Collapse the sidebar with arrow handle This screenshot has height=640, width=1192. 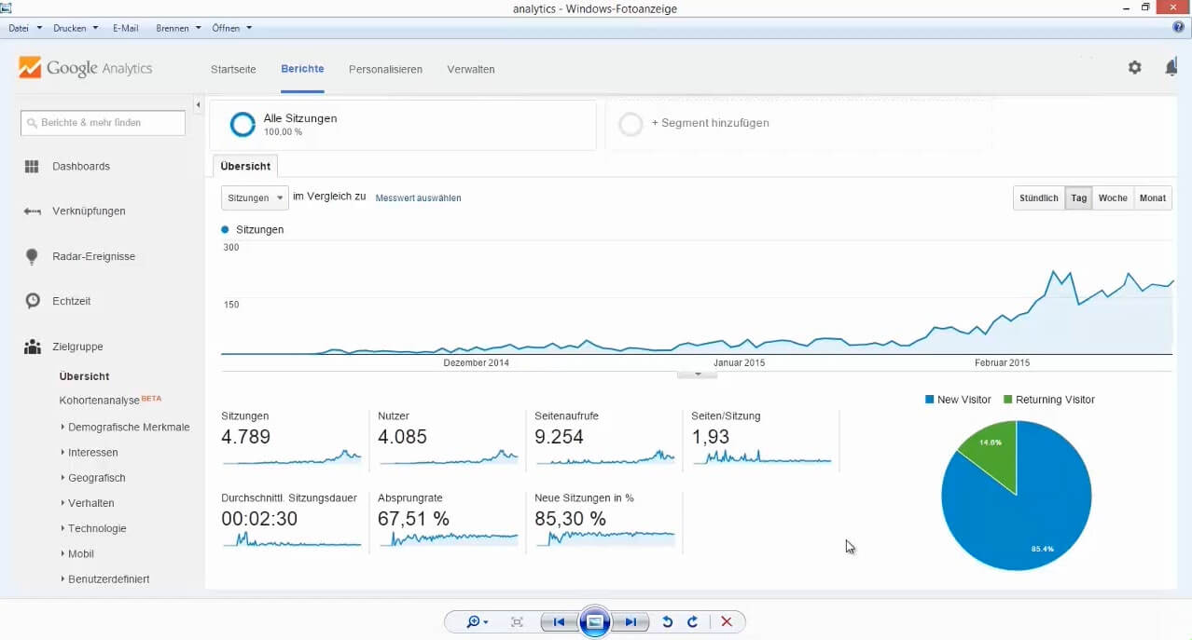(x=199, y=104)
